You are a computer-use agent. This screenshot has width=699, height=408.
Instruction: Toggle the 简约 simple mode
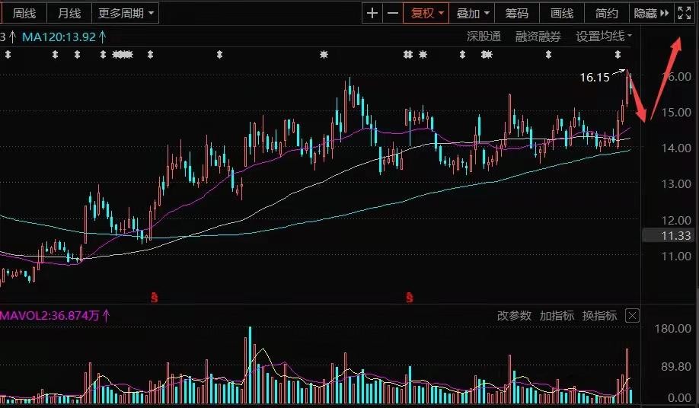(607, 13)
